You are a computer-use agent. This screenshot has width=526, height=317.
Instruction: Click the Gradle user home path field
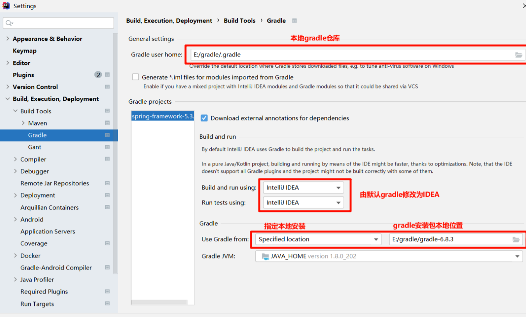click(x=357, y=55)
